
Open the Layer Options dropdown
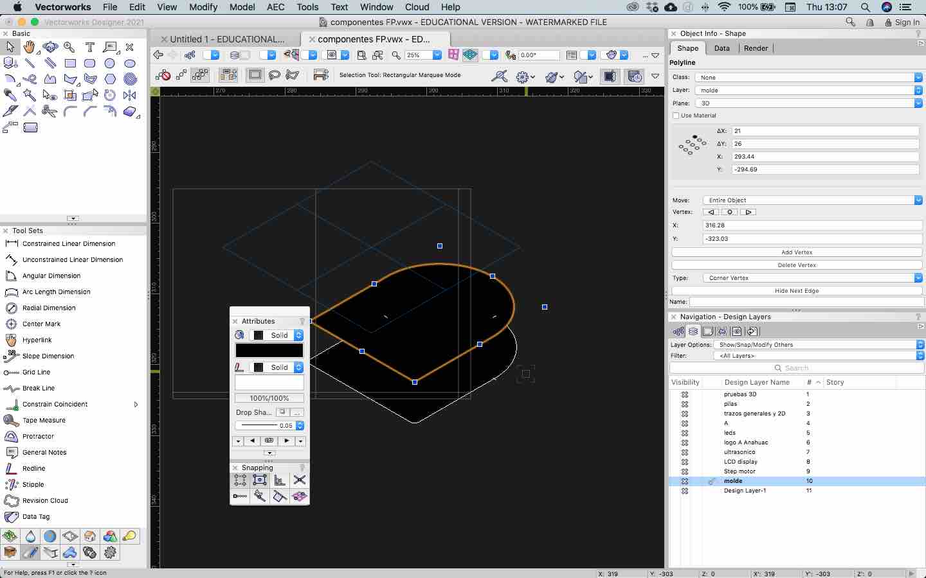(x=819, y=345)
